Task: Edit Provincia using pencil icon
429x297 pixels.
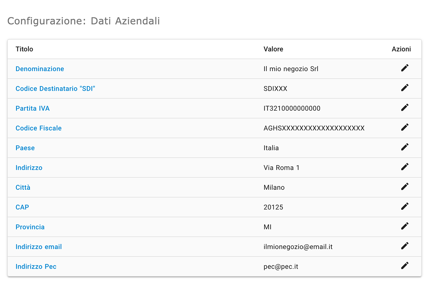Action: tap(405, 226)
